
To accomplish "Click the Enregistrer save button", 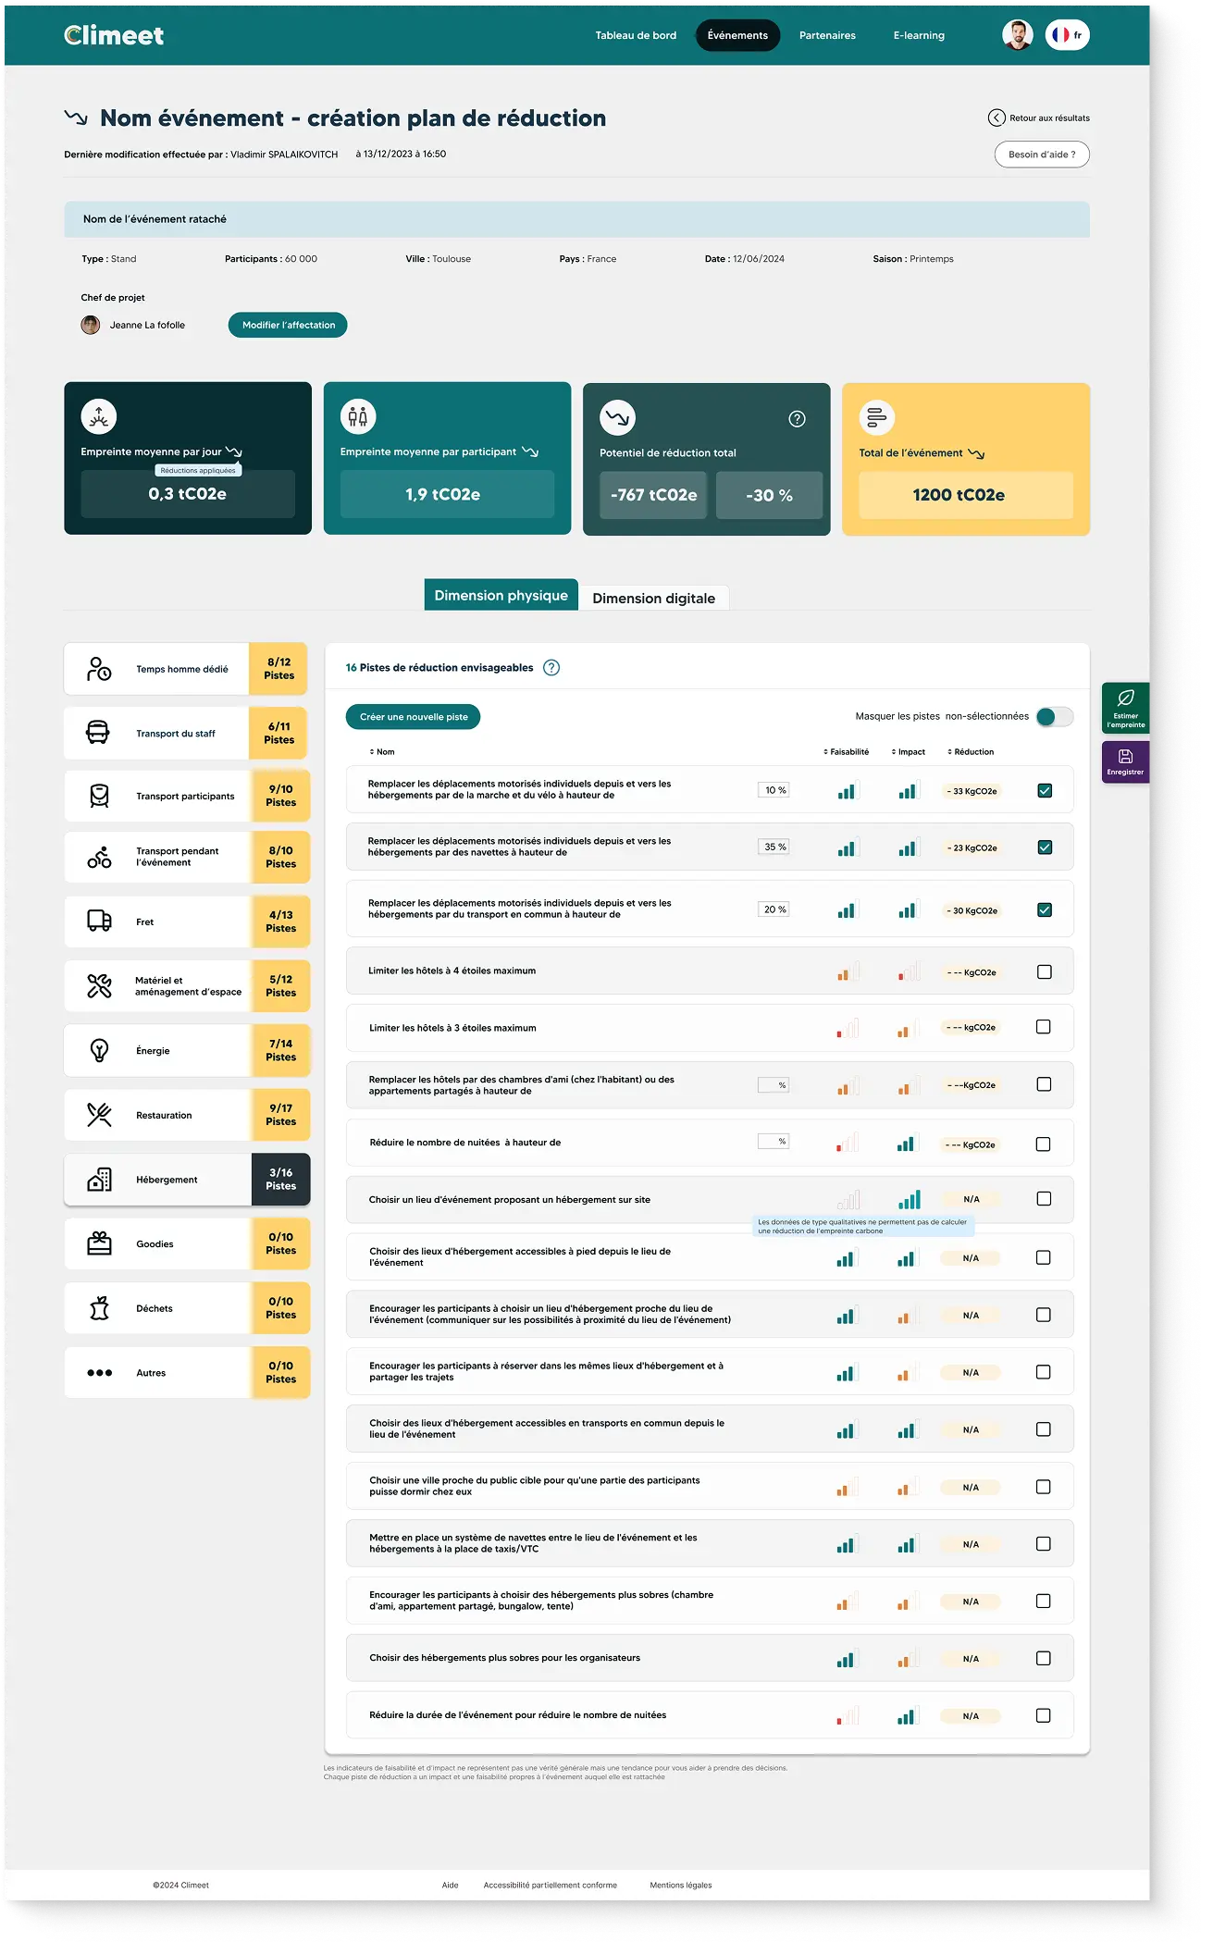I will coord(1125,762).
